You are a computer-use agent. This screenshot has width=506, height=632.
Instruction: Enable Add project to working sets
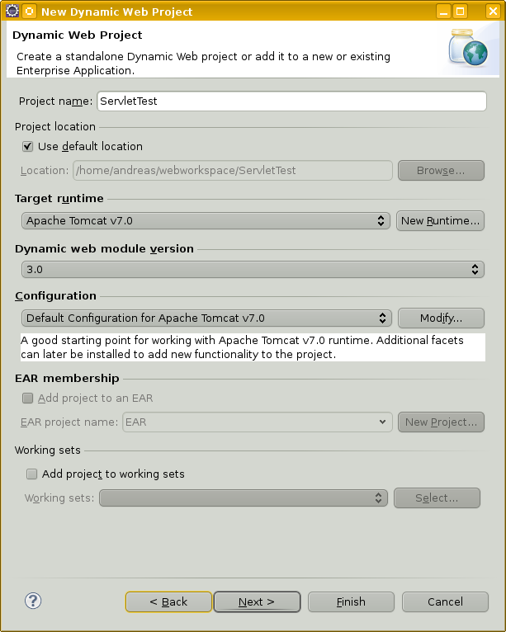31,474
